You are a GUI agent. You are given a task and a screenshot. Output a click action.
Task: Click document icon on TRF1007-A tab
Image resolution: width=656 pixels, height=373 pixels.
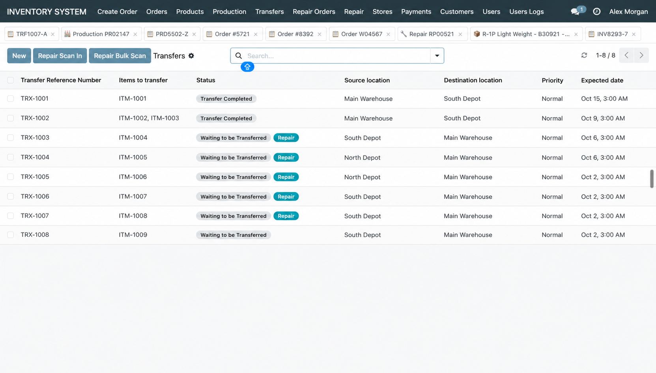tap(11, 34)
